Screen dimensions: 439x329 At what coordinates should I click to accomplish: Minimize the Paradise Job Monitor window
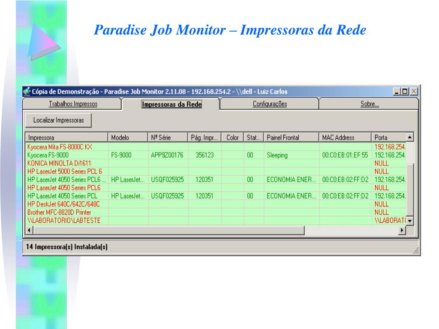[397, 92]
